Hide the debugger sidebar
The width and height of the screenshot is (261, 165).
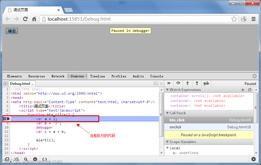(156, 83)
